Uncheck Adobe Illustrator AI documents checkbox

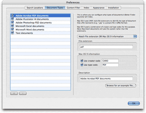(x=12, y=19)
